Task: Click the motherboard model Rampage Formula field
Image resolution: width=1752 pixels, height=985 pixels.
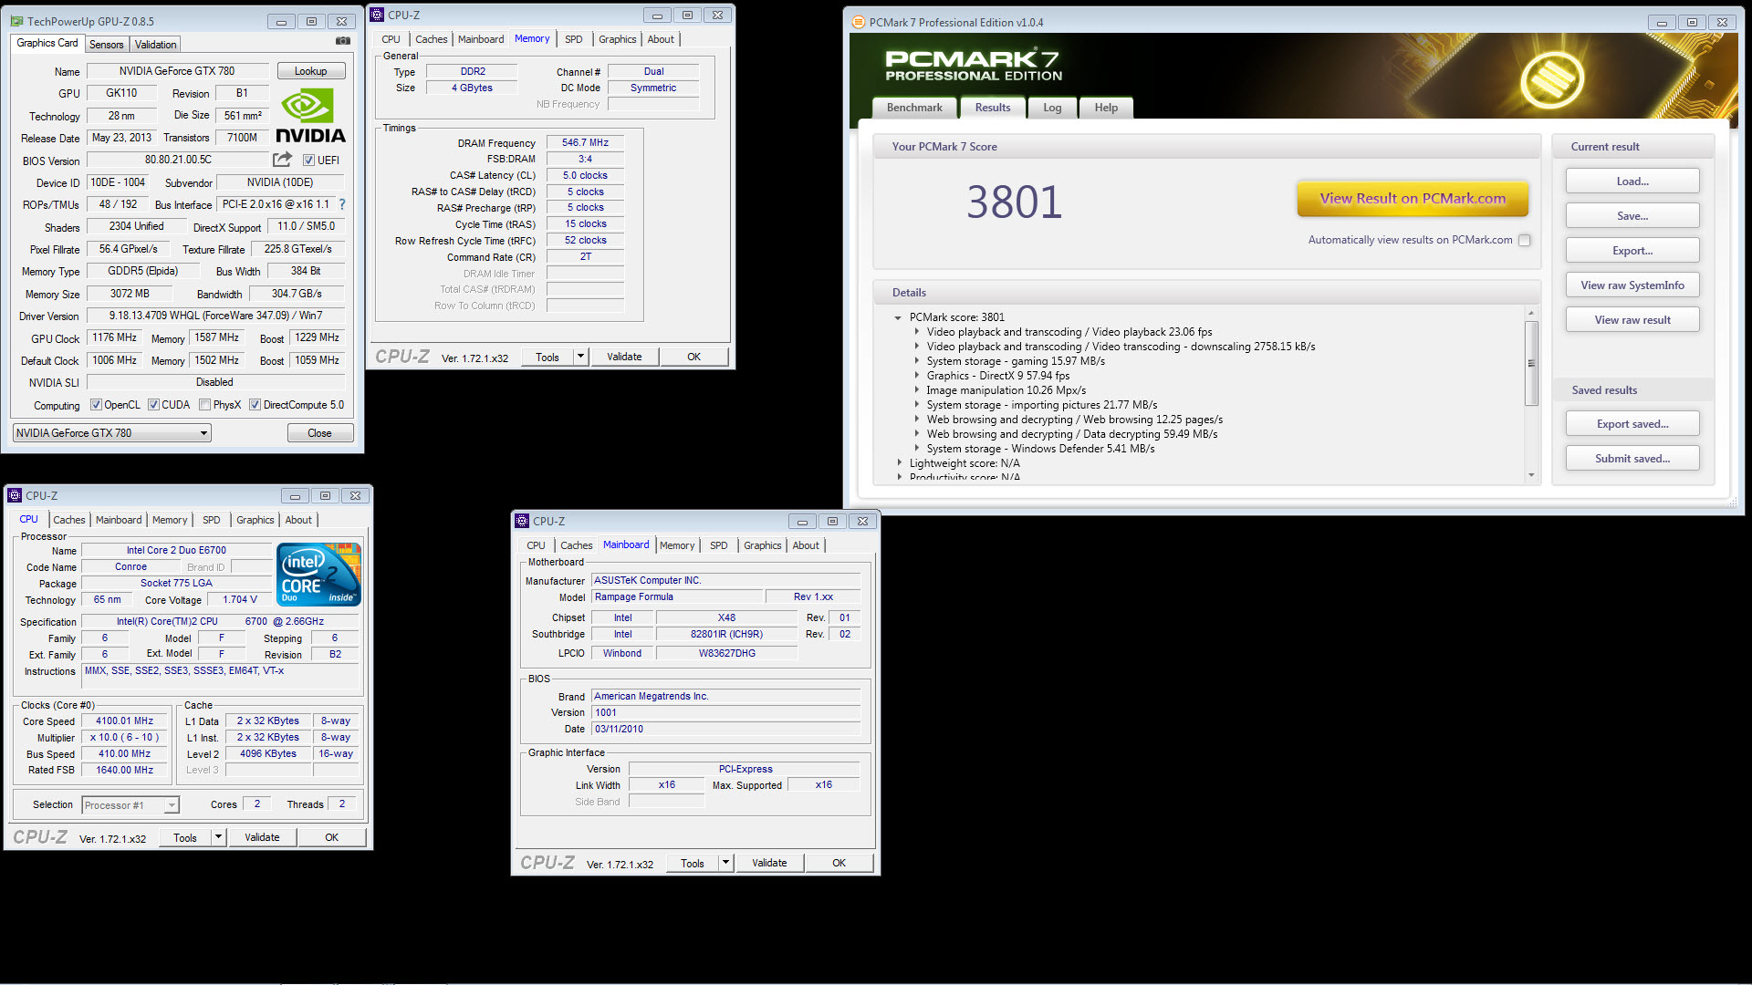Action: pyautogui.click(x=677, y=596)
